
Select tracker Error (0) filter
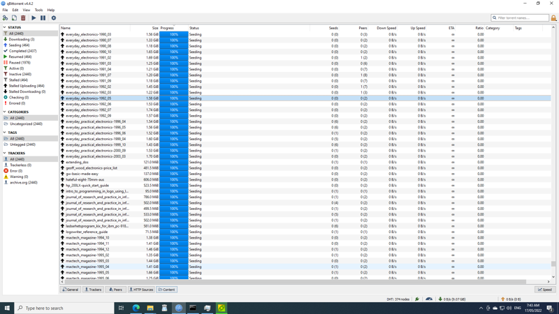(x=16, y=171)
